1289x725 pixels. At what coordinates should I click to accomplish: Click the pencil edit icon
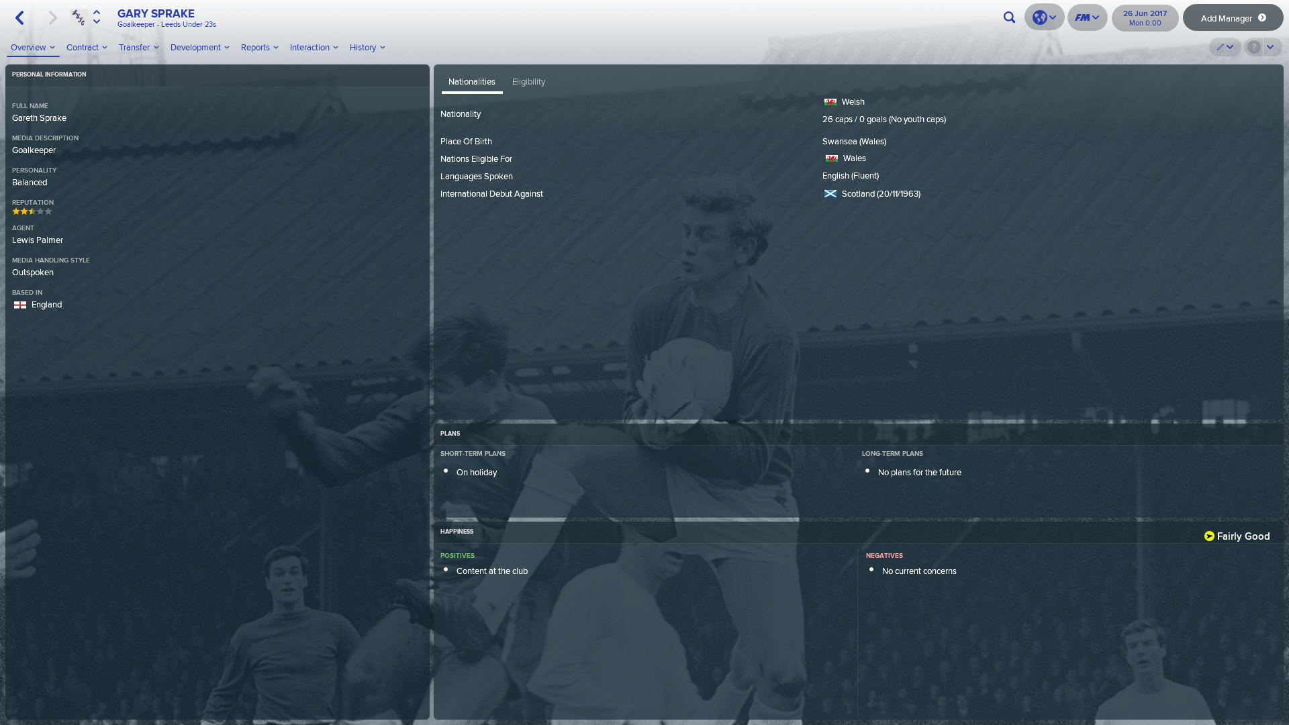(x=1225, y=47)
